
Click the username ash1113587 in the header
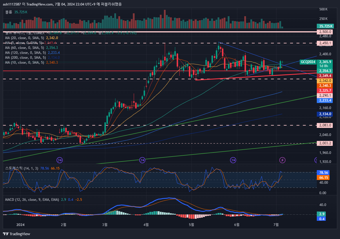pyautogui.click(x=12, y=4)
